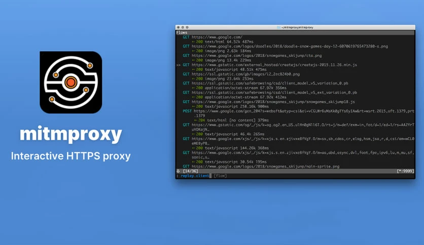Click the folder icon in terminal title bar
This screenshot has width=424, height=245.
279,27
